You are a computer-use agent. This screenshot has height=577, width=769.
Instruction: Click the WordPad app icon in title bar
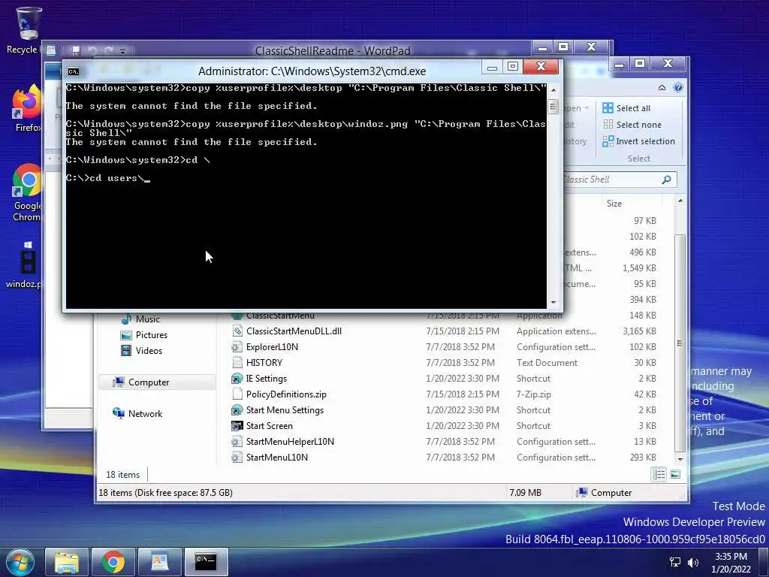(x=51, y=50)
